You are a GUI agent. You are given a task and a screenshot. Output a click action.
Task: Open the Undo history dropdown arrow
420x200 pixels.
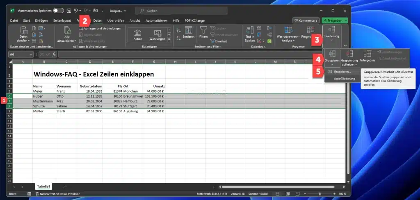pos(80,11)
